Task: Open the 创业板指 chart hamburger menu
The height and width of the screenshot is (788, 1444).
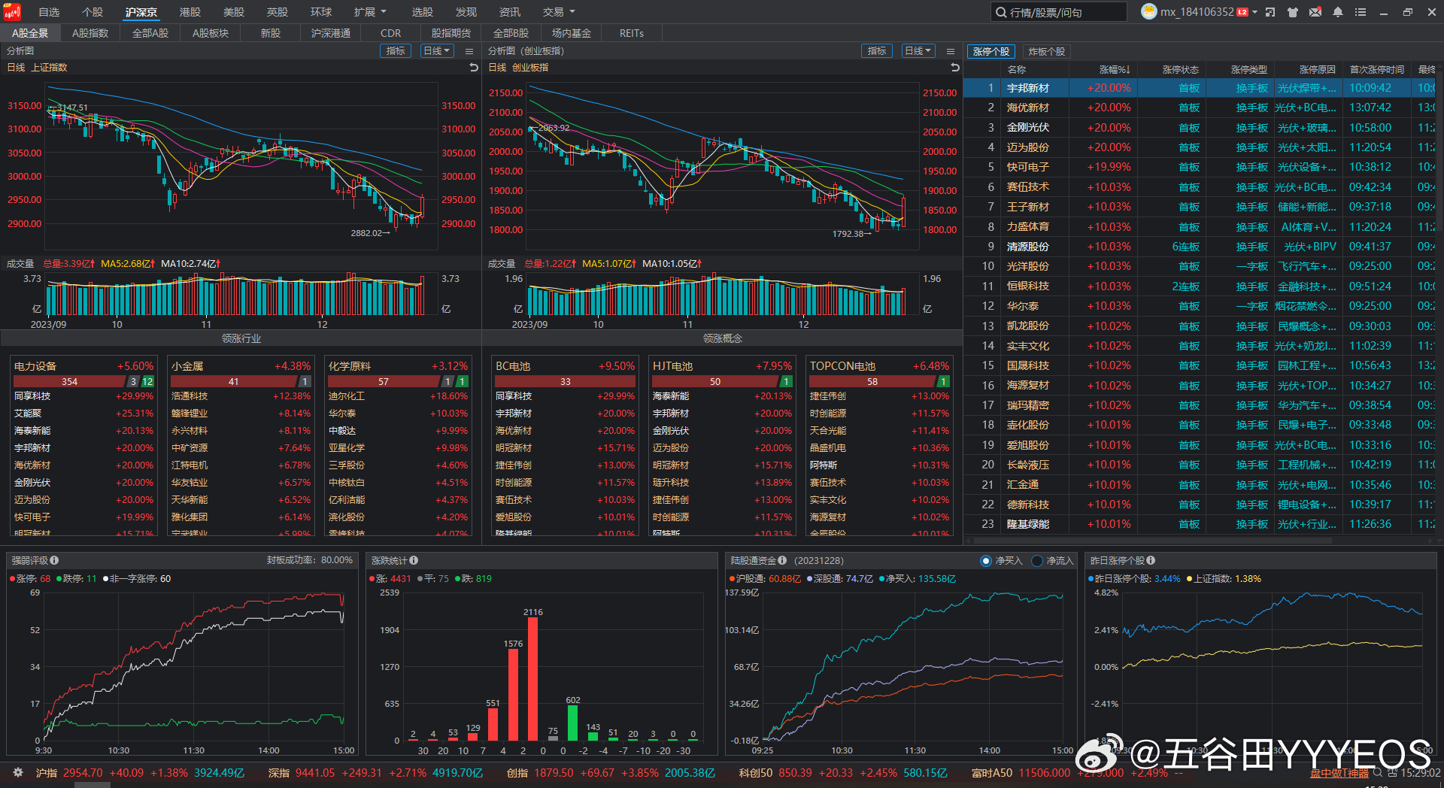Action: [x=951, y=51]
